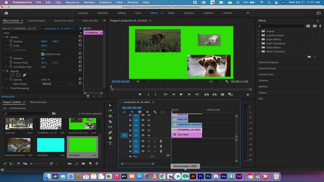This screenshot has height=182, width=324.
Task: Open Program monitor settings wrench
Action: pyautogui.click(x=227, y=81)
